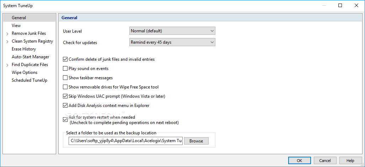
Task: Click the General section header
Action: pyautogui.click(x=69, y=18)
